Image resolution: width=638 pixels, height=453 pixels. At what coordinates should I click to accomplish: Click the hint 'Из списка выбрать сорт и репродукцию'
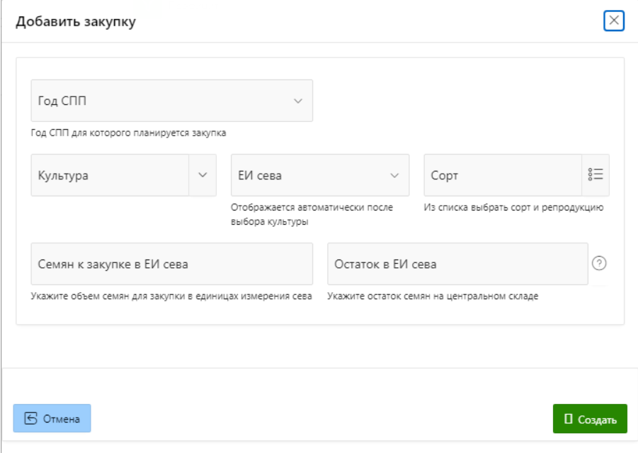tap(513, 208)
